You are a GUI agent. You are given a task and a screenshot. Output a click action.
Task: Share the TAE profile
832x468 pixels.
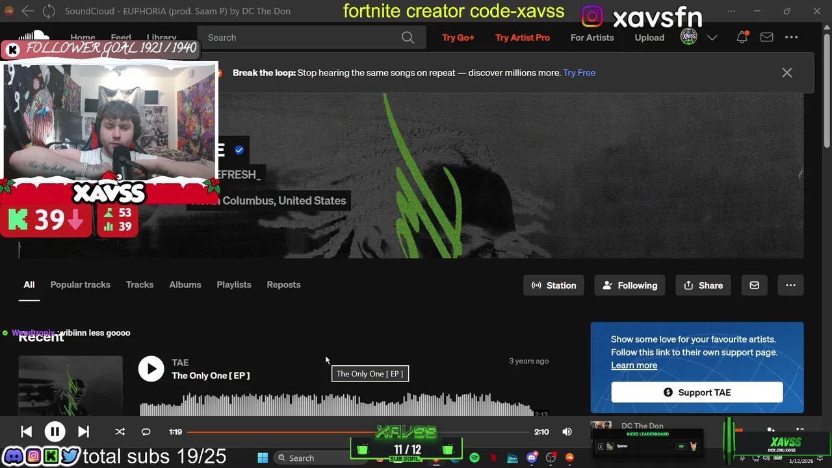[x=703, y=285]
